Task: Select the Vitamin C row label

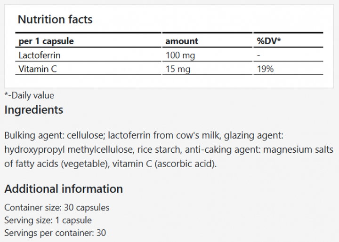Action: (38, 69)
